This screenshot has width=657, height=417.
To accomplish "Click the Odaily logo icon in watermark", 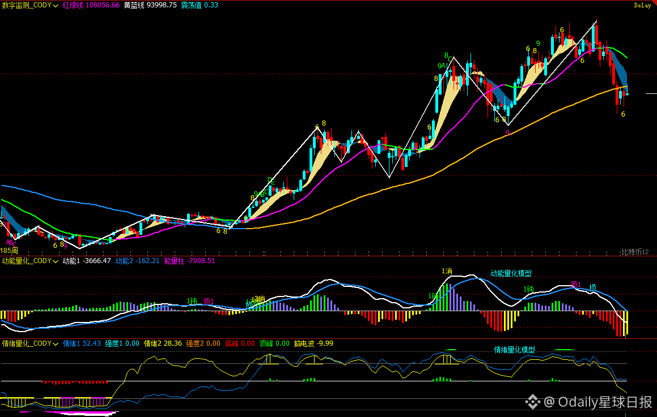I will pyautogui.click(x=532, y=402).
